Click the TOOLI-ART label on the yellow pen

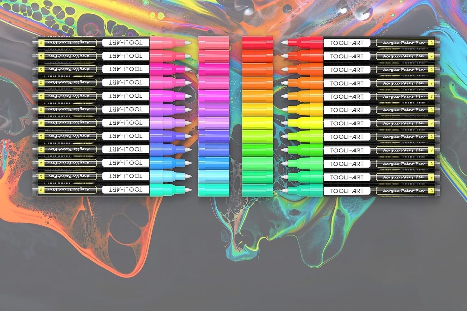tap(347, 123)
